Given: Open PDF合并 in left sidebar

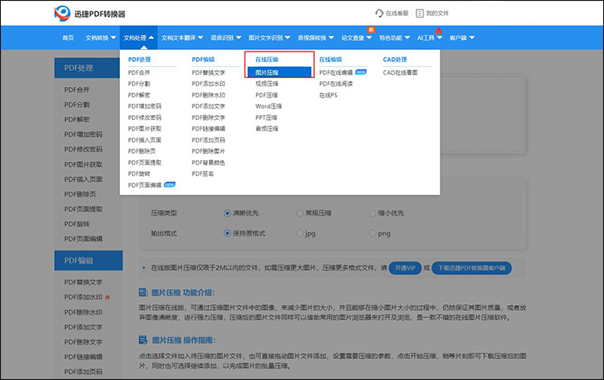Looking at the screenshot, I should click(x=77, y=89).
